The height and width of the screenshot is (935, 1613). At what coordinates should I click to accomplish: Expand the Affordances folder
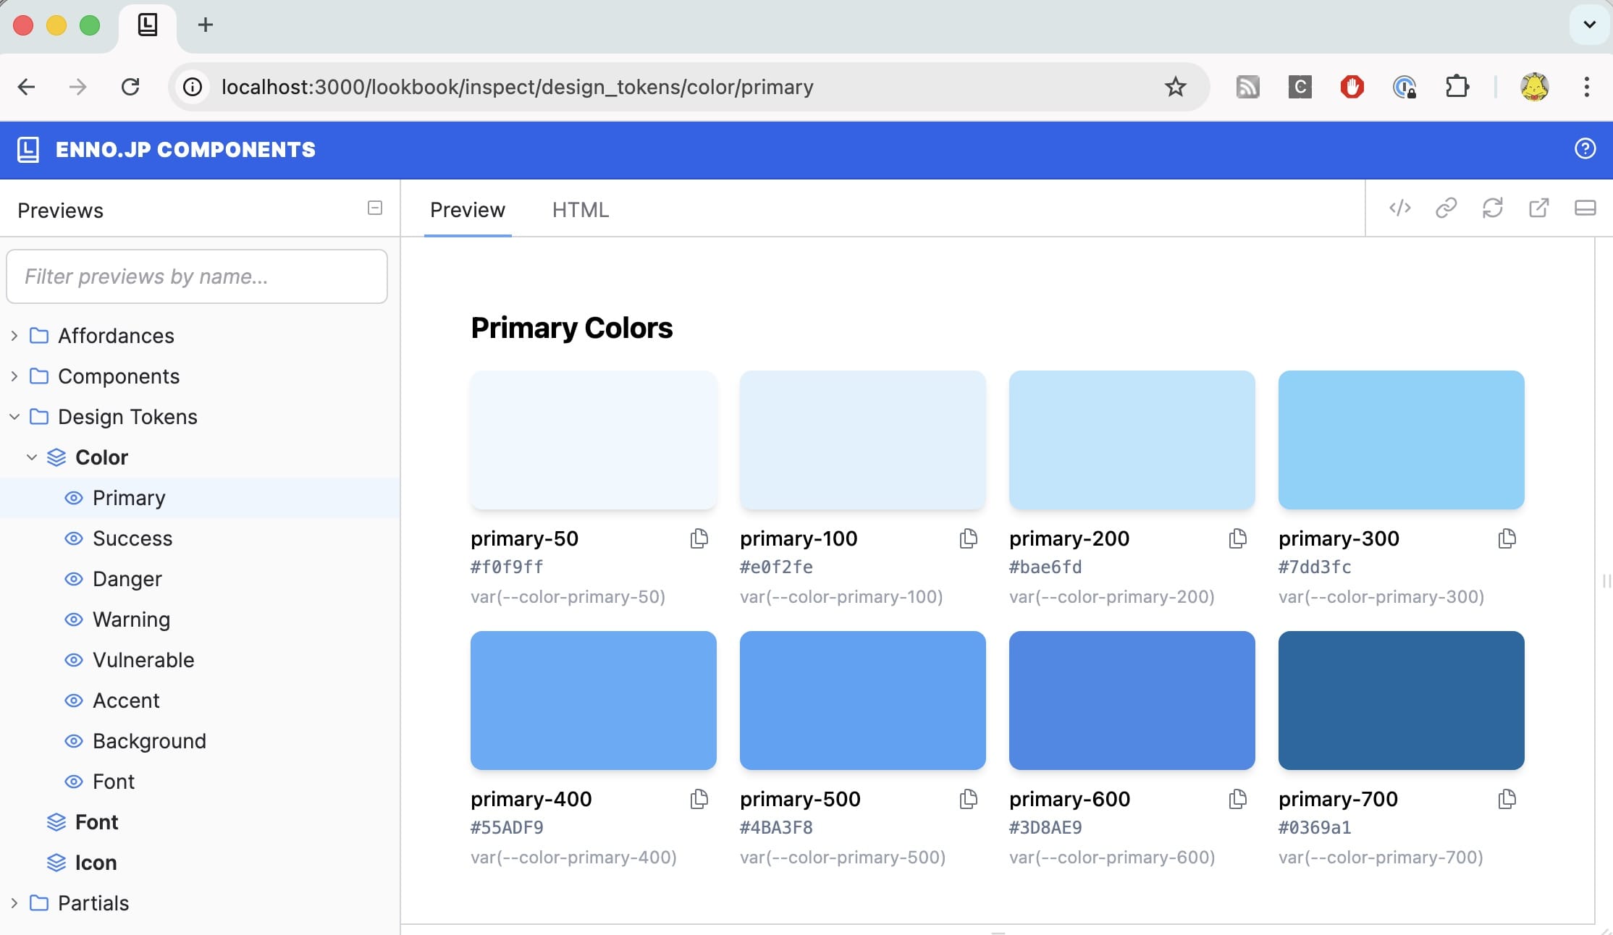[14, 336]
